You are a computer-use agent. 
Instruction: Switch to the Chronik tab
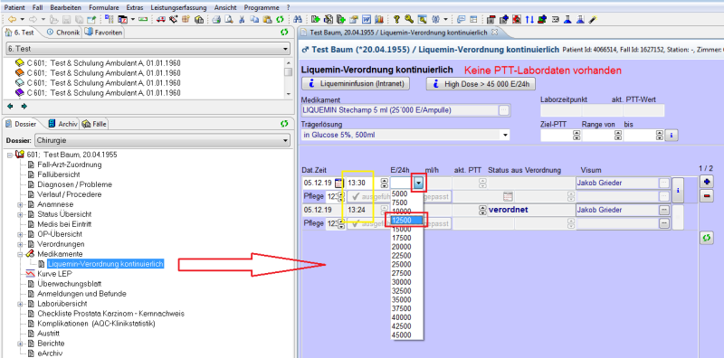pyautogui.click(x=63, y=33)
